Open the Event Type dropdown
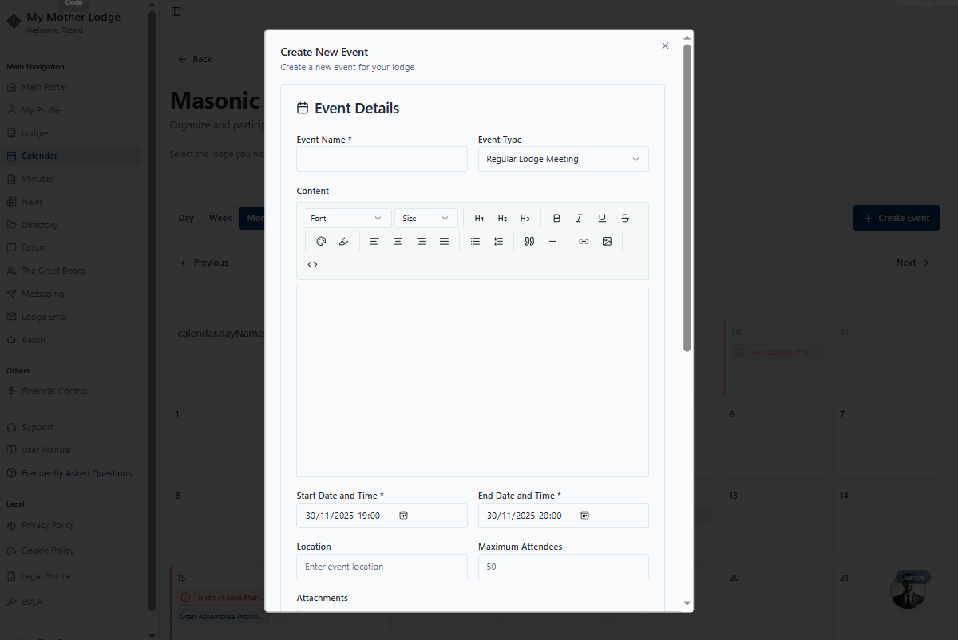 click(x=563, y=159)
